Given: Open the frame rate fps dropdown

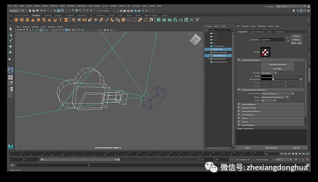Looking at the screenshot, I should click(x=283, y=159).
